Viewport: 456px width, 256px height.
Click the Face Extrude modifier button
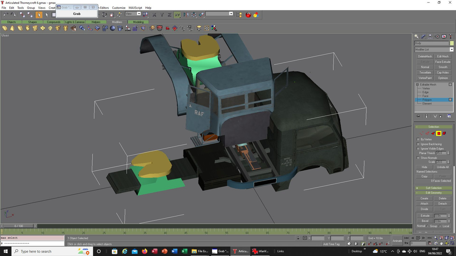click(x=443, y=62)
